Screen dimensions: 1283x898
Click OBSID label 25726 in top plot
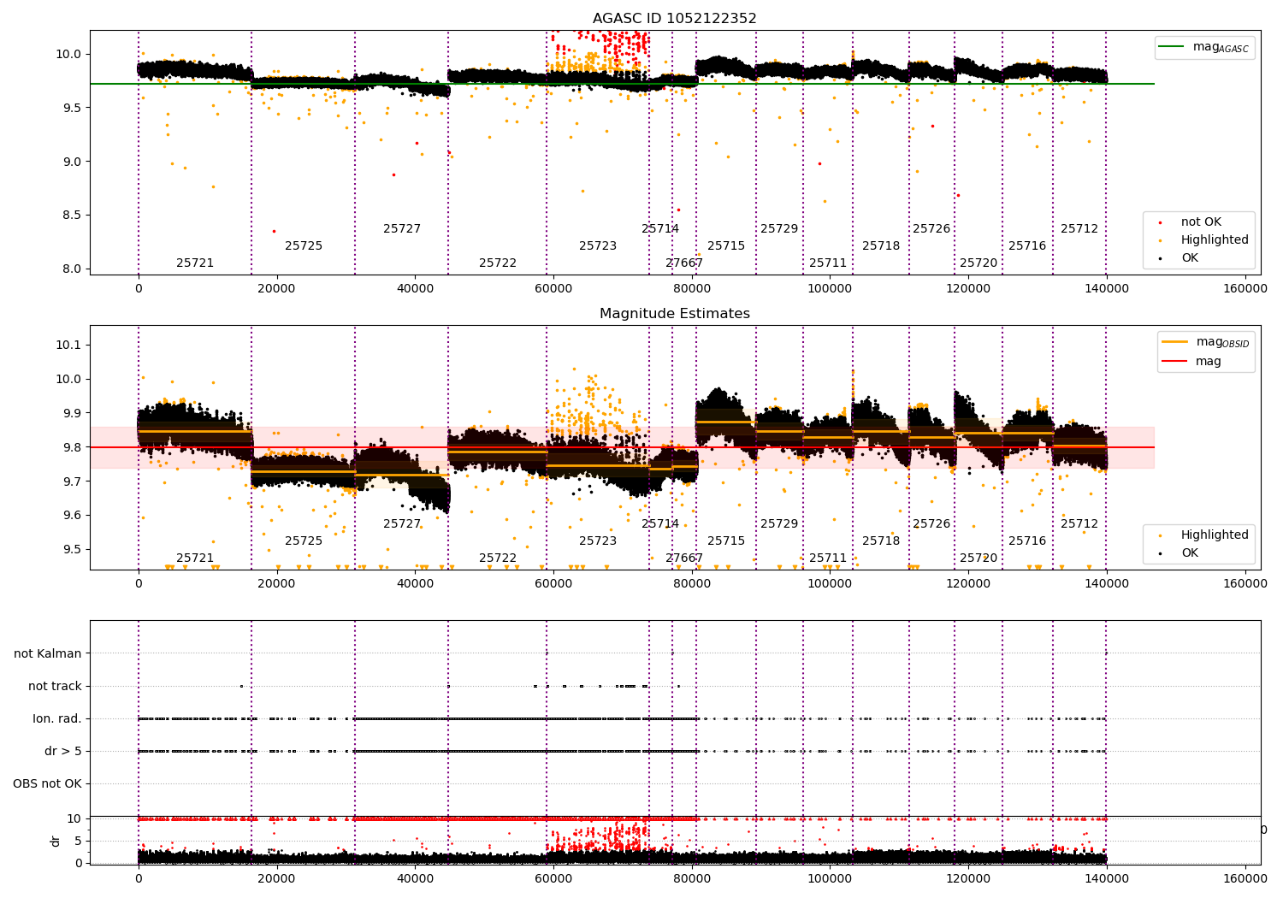tap(931, 229)
